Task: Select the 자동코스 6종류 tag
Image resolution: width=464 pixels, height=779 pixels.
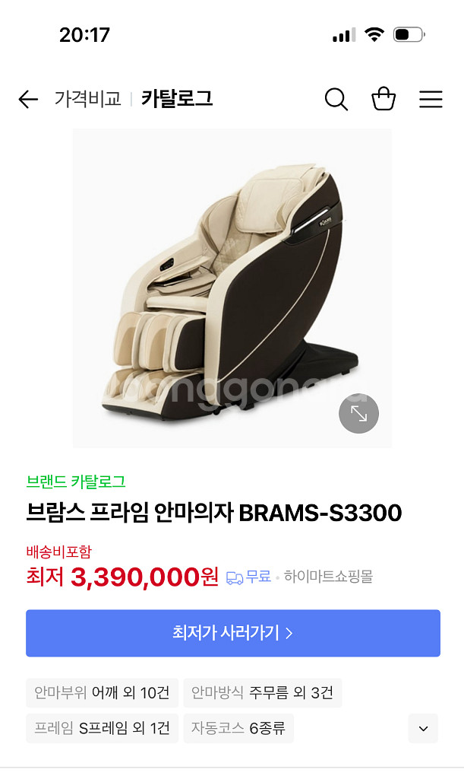Action: (238, 728)
